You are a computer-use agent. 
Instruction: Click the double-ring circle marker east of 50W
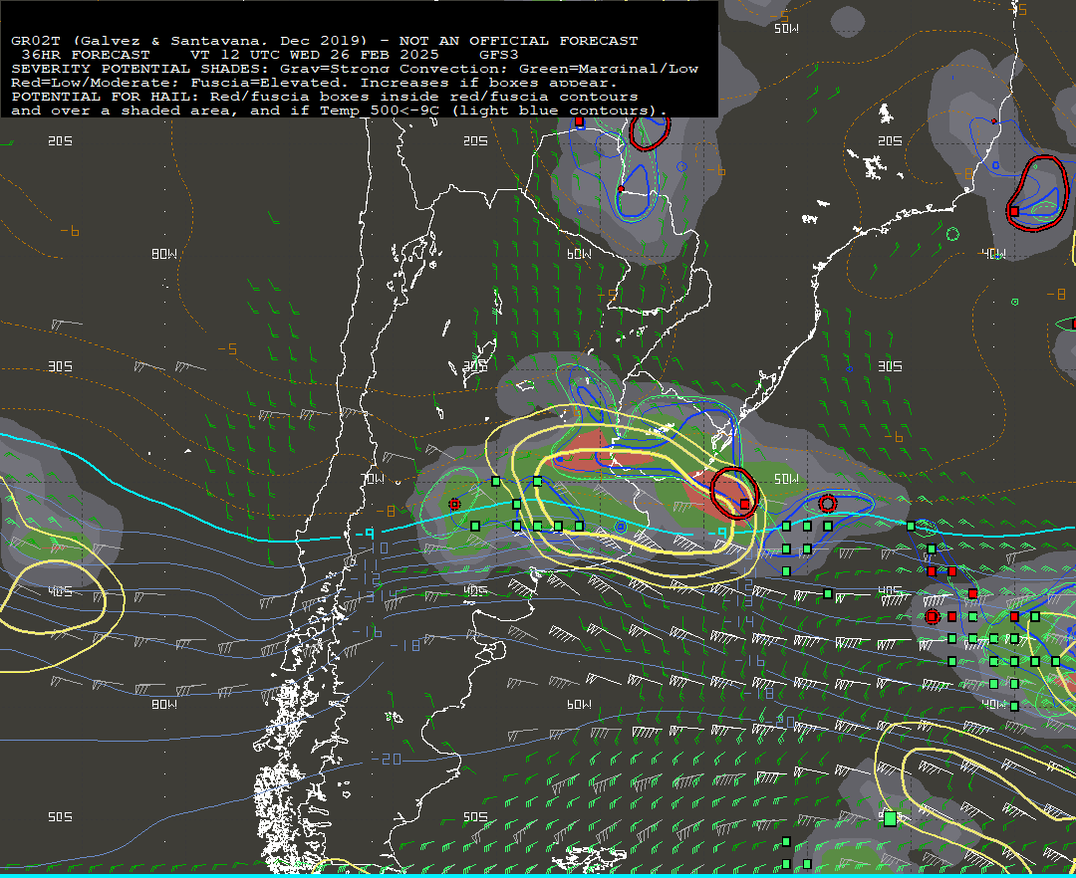tap(828, 504)
